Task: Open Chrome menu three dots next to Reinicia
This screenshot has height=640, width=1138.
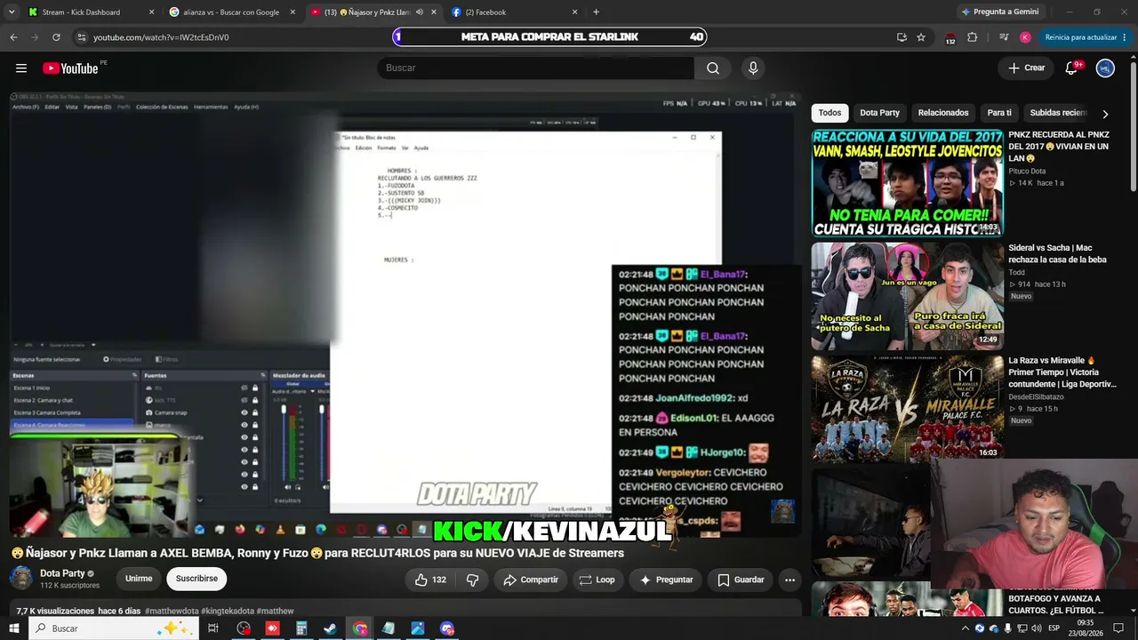Action: 1126,37
